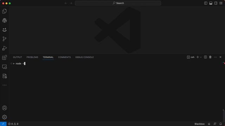Image resolution: width=225 pixels, height=126 pixels.
Task: Click the zsh terminal shell label
Action: click(191, 57)
